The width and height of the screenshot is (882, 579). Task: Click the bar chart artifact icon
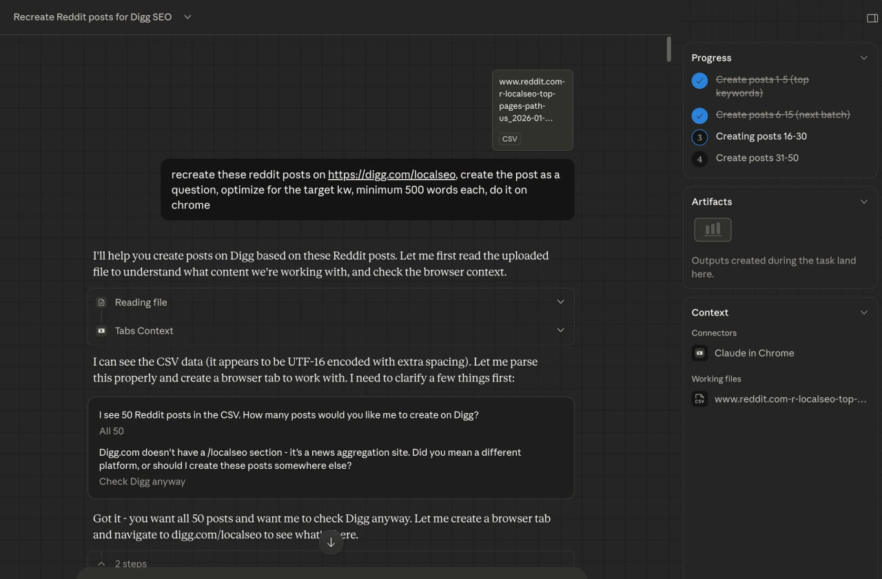712,230
